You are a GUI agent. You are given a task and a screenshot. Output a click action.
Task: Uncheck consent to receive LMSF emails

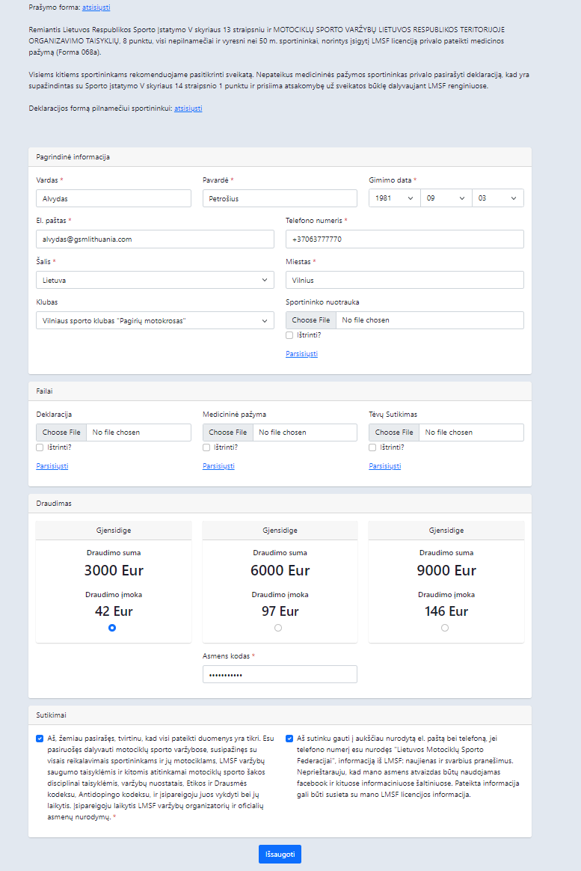[289, 739]
